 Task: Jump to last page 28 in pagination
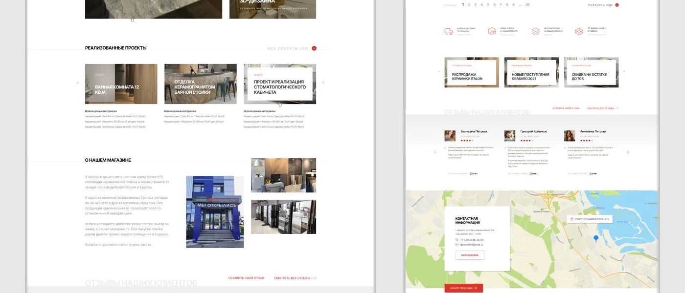tap(527, 5)
